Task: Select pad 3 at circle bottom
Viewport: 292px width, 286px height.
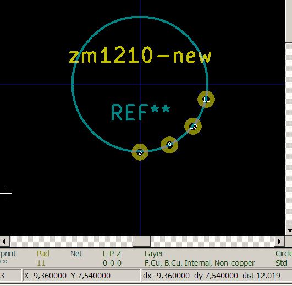Action: point(140,152)
